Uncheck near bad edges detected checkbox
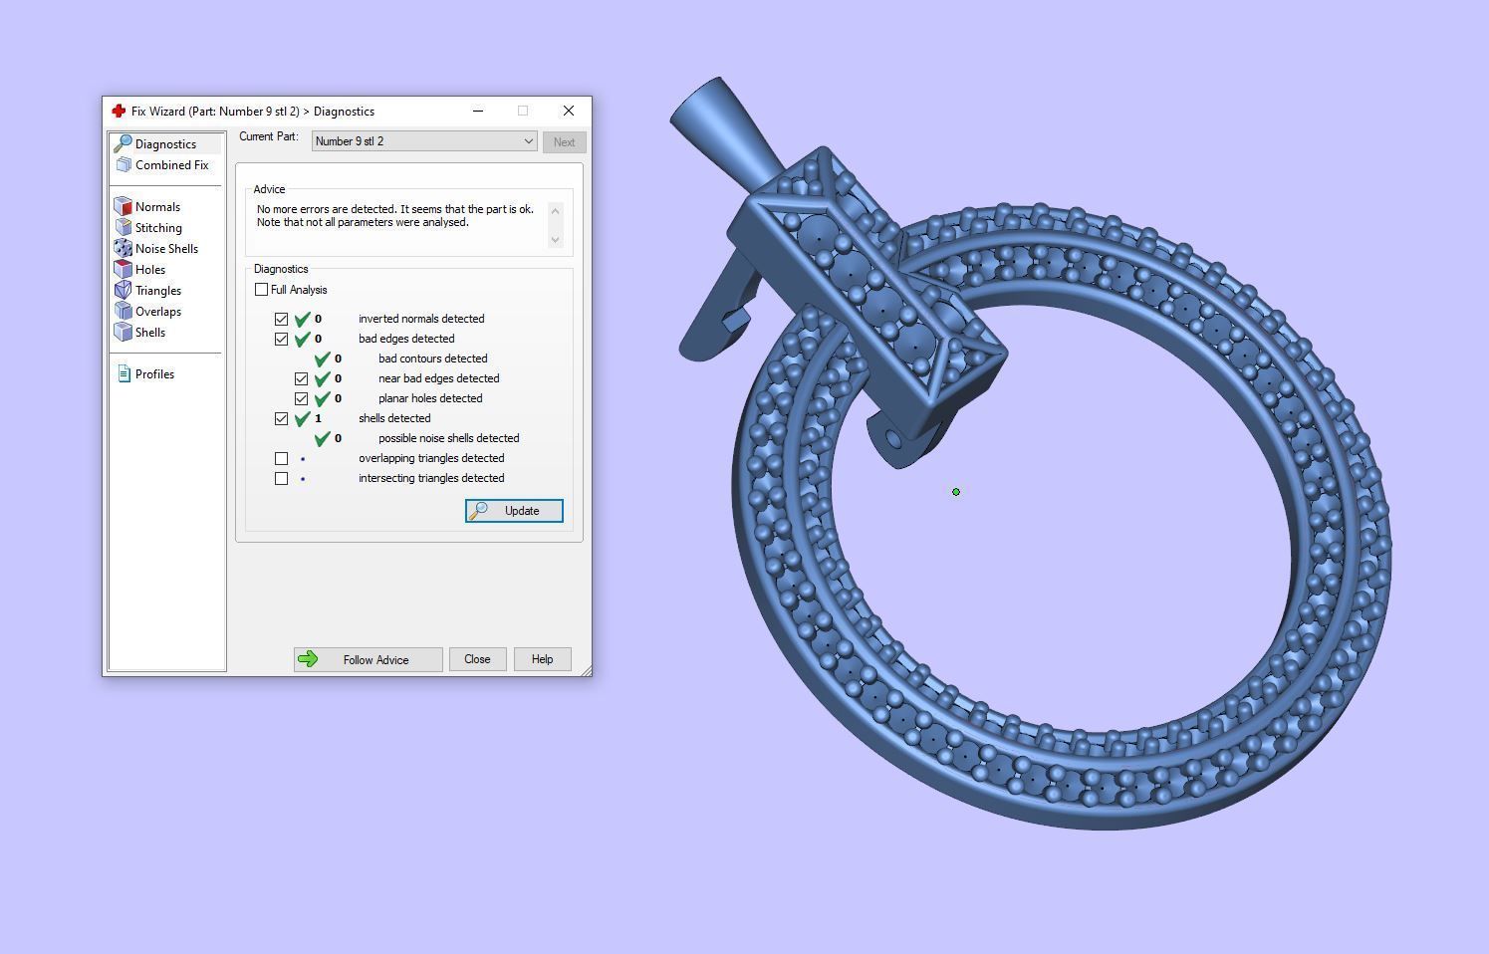The image size is (1489, 954). coord(302,378)
